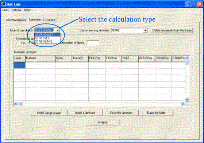This screenshot has height=143, width=204.
Task: Click the ET(GPa) column header
Action: tap(113, 59)
